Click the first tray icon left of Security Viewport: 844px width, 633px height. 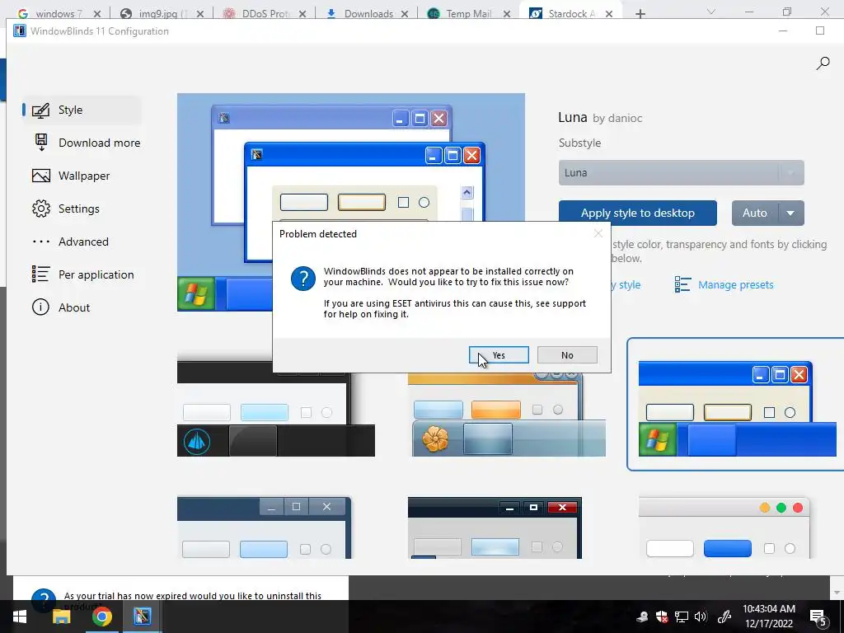click(642, 617)
